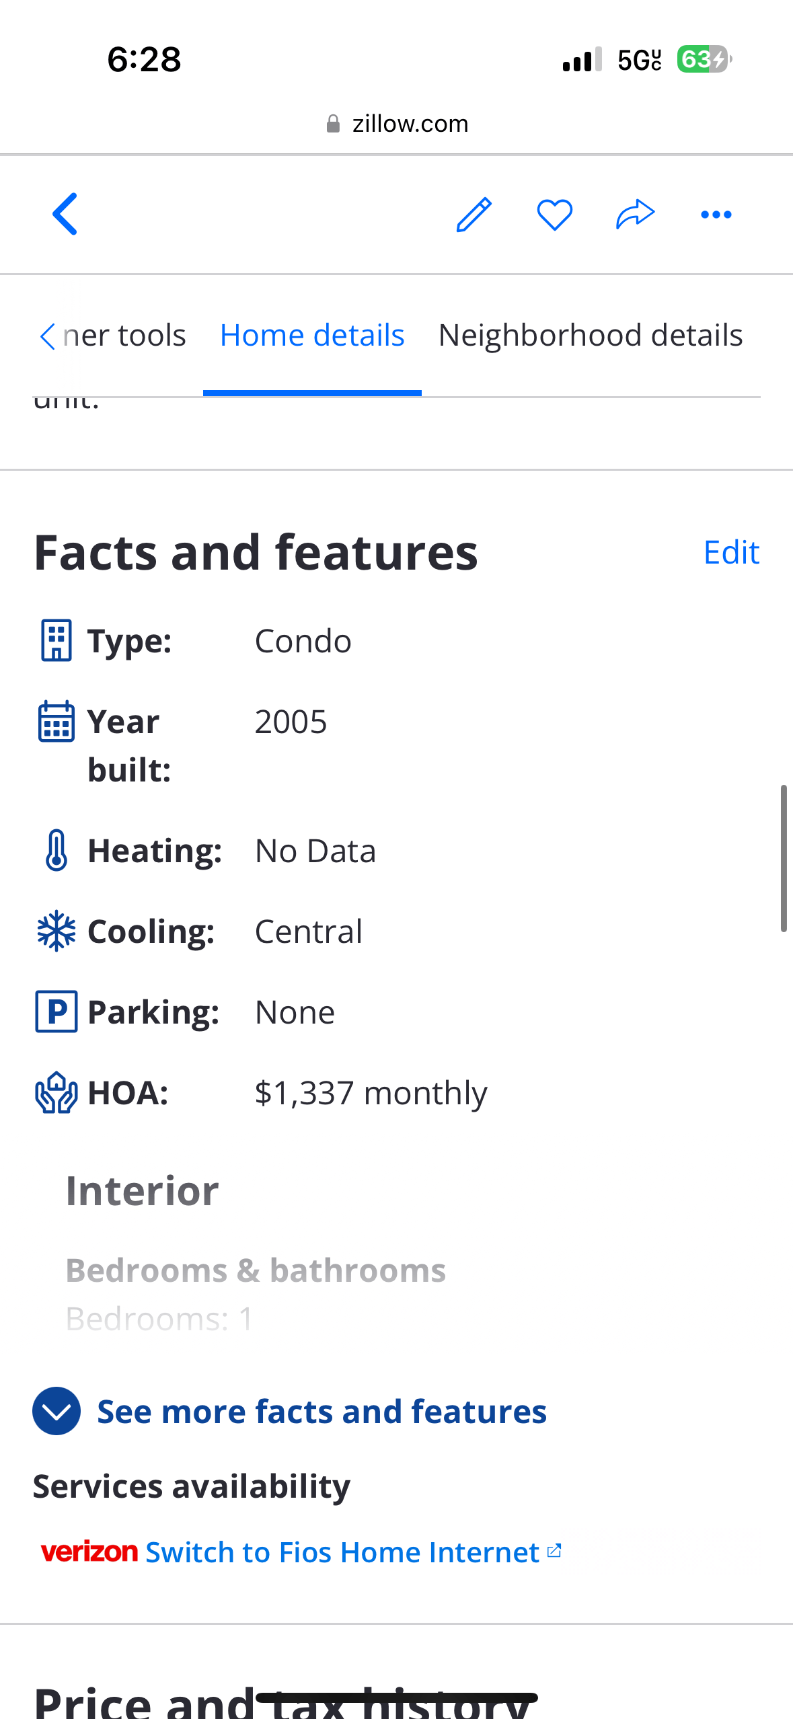Tap the HOA hands-and-house icon
Screen dimensions: 793x1719
[56, 1093]
